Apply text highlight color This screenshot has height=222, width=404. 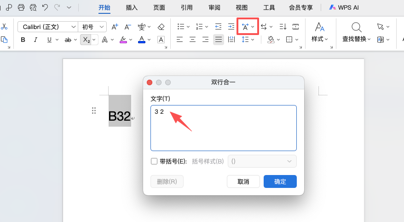coord(123,40)
